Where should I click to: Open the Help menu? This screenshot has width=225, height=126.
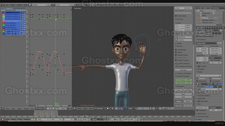[25, 5]
